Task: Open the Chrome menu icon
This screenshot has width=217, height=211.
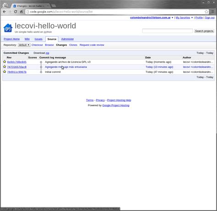Action: [212, 11]
